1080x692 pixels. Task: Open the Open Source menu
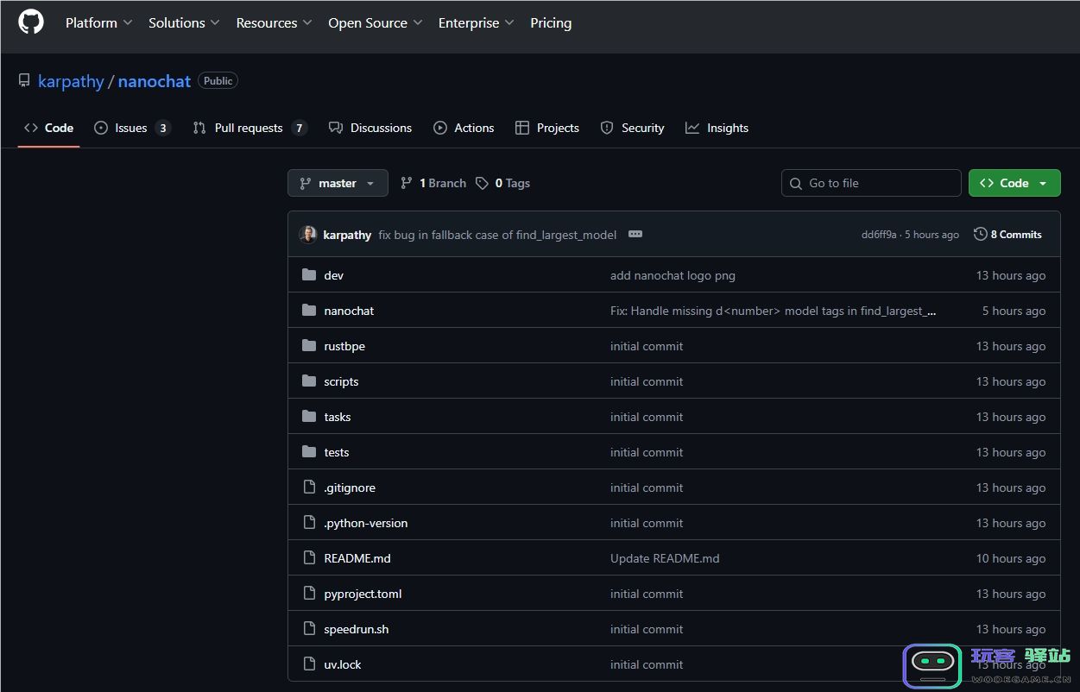tap(375, 23)
